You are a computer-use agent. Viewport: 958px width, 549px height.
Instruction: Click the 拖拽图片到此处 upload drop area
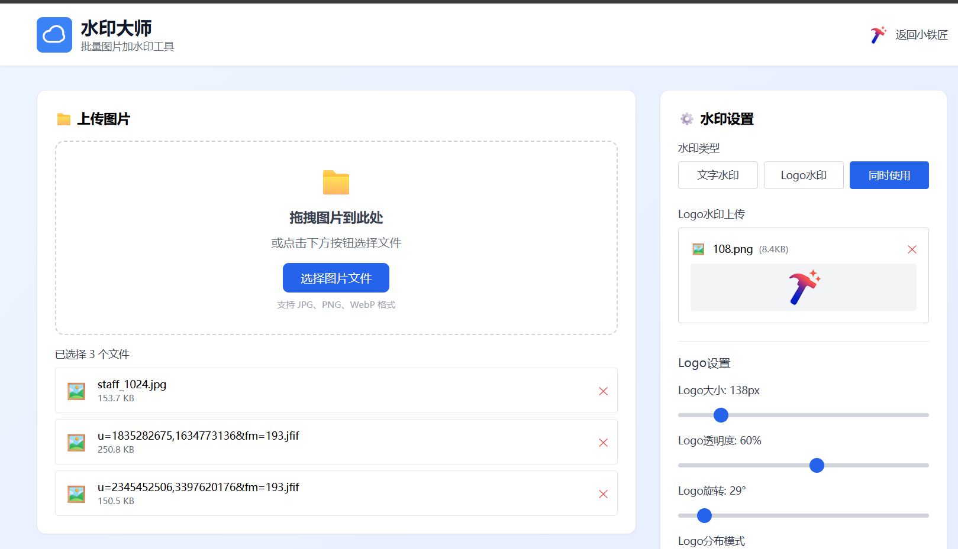click(336, 218)
